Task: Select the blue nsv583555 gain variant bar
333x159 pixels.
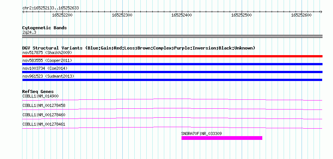Action: coord(172,64)
